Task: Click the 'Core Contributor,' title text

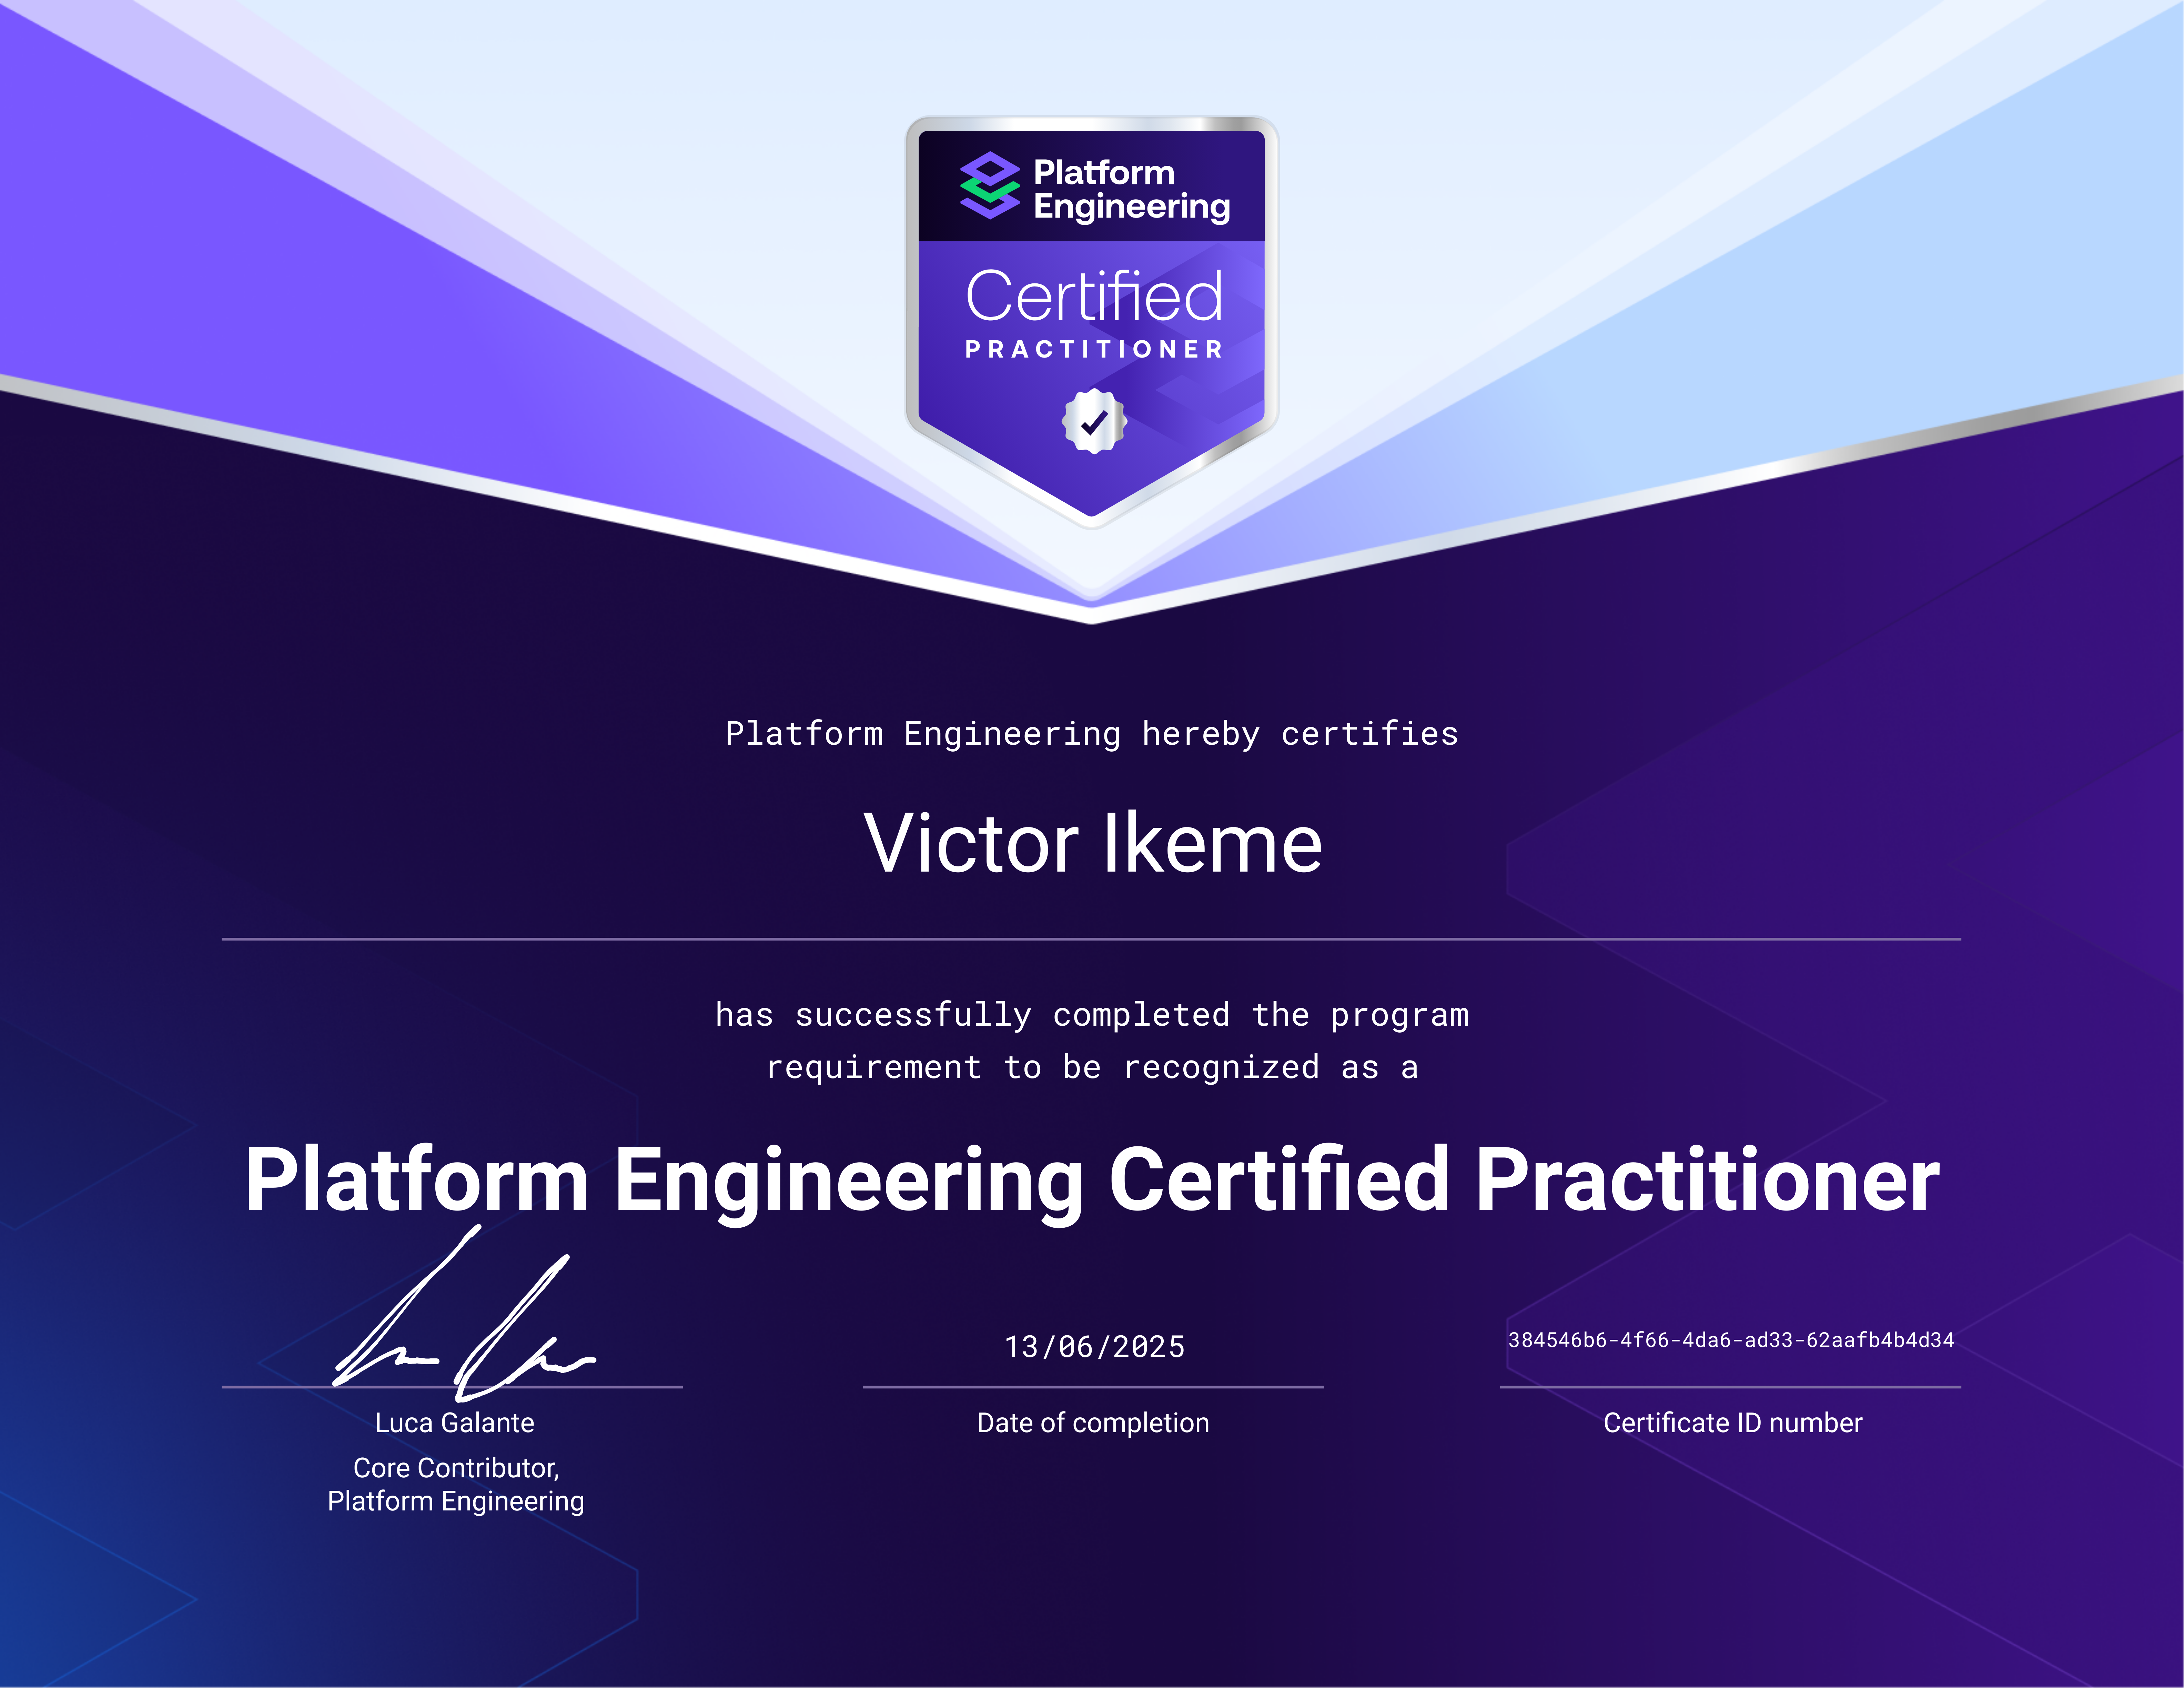Action: [456, 1468]
